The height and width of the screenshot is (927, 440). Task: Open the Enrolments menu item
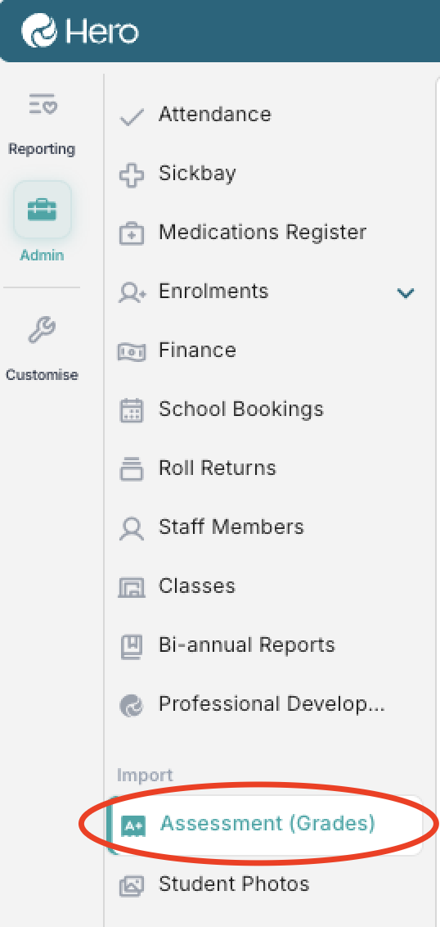click(x=266, y=292)
